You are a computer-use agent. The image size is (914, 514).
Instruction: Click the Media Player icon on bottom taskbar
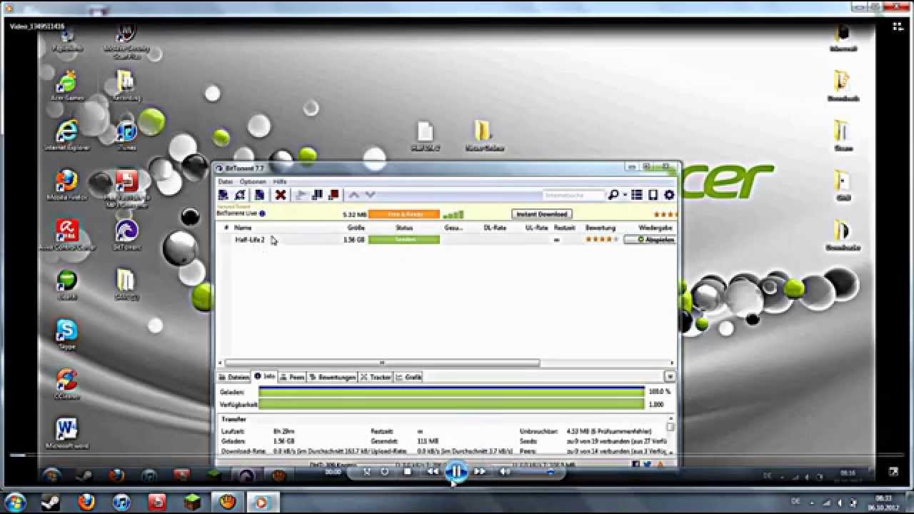261,503
